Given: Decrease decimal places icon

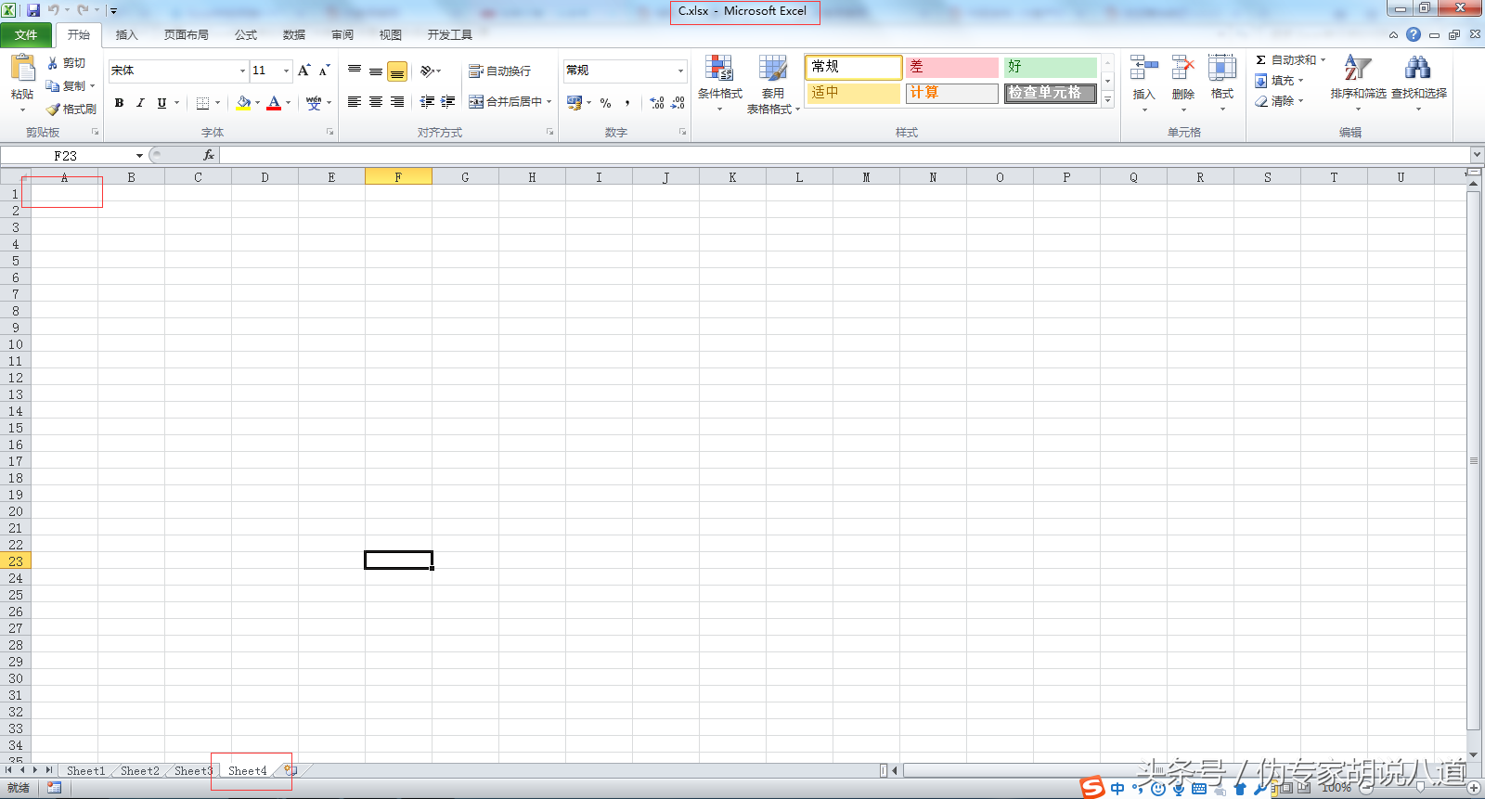Looking at the screenshot, I should click(678, 103).
